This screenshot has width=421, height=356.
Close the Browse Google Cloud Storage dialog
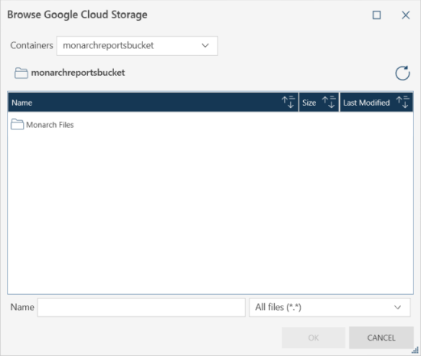406,15
